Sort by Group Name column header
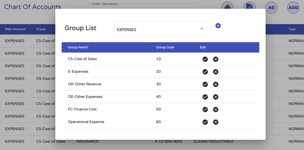The width and height of the screenshot is (304, 150). coord(78,47)
